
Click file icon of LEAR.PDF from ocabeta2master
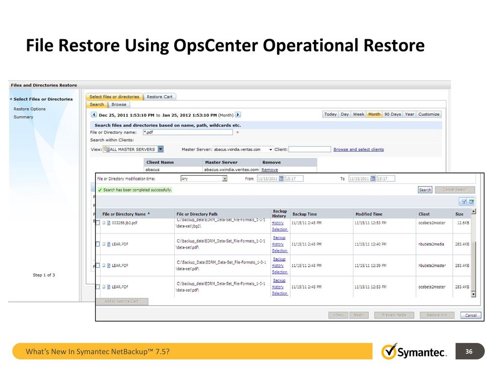tap(109, 287)
